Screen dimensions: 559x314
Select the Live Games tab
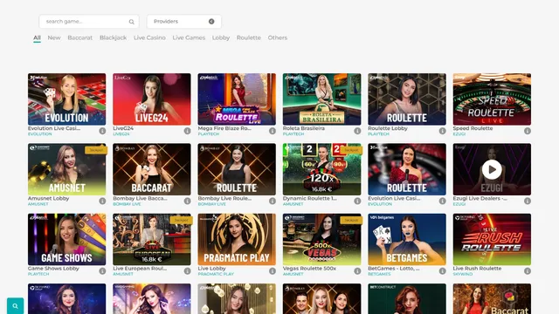[189, 38]
